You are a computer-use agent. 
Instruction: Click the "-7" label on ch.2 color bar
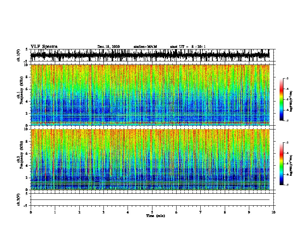(287, 185)
